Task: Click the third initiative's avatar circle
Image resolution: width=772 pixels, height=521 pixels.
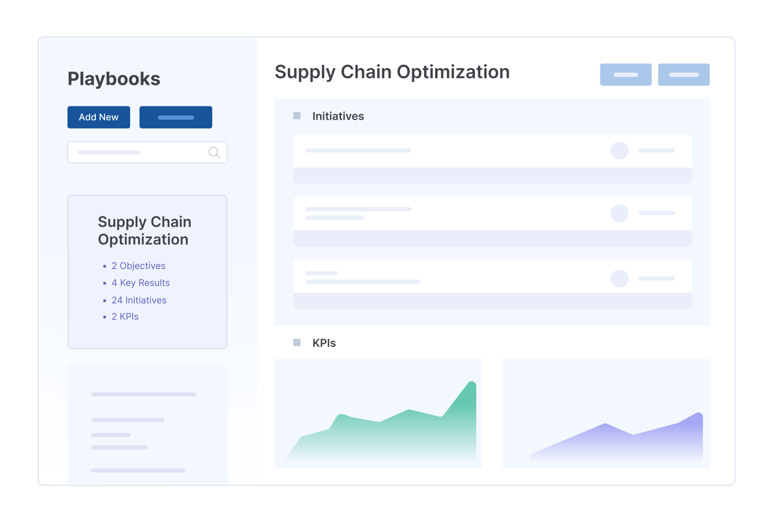Action: tap(619, 279)
